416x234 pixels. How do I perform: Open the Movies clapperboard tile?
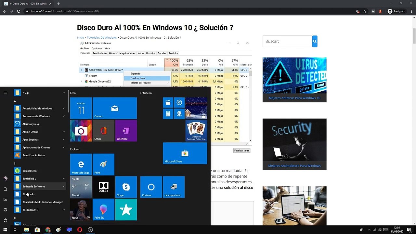click(168, 103)
